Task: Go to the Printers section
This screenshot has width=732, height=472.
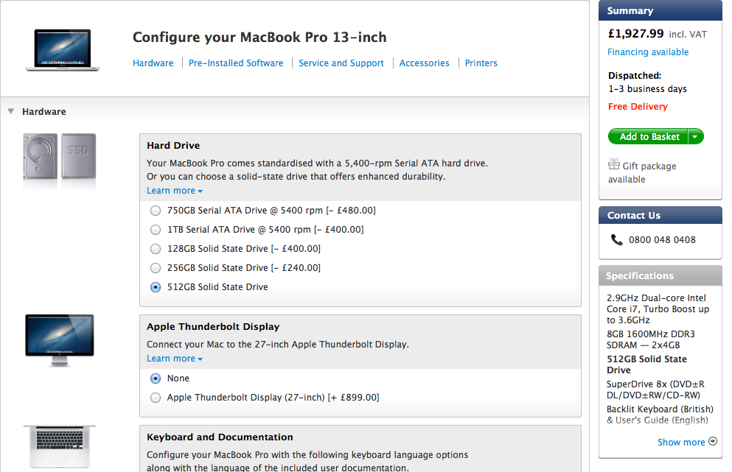Action: tap(481, 63)
